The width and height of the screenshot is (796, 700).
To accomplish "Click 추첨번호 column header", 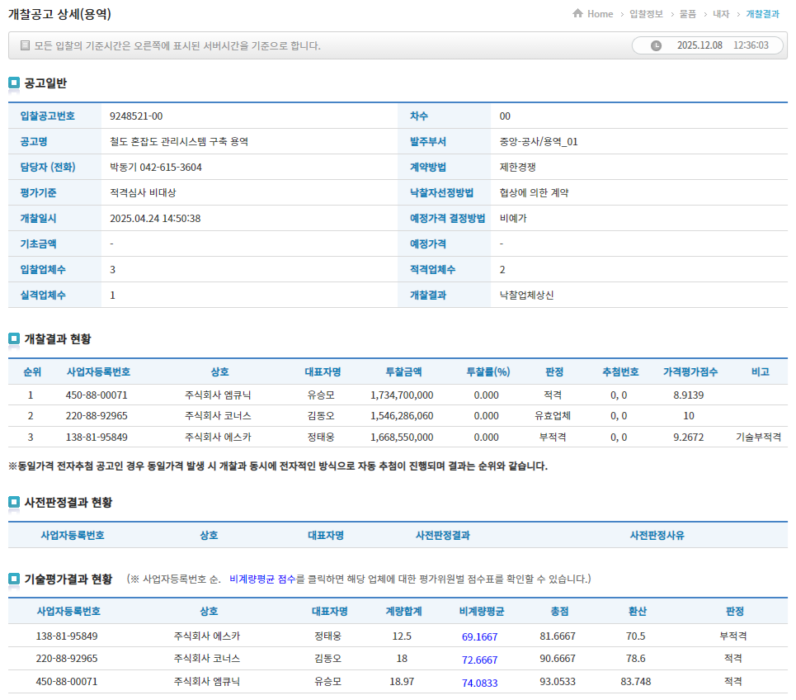I will 620,371.
